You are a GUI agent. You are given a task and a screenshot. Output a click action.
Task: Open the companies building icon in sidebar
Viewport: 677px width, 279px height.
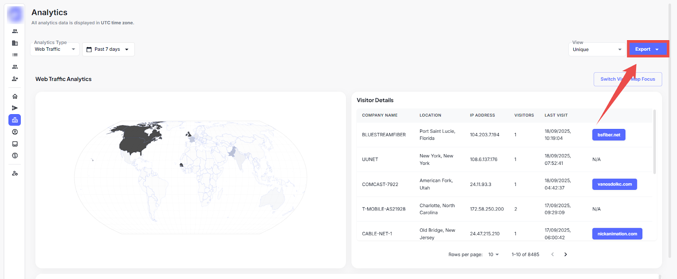point(15,43)
